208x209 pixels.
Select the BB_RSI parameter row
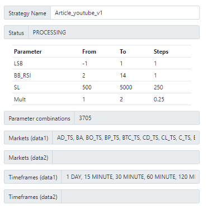click(102, 75)
